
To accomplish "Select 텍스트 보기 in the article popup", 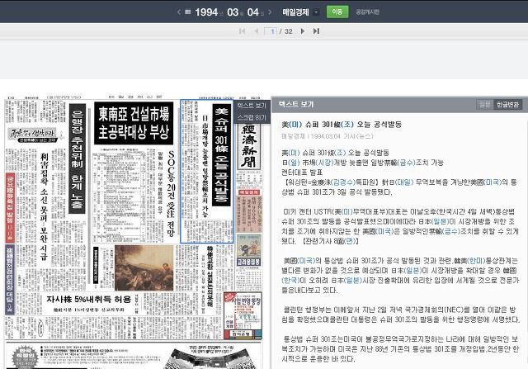I will click(x=252, y=106).
